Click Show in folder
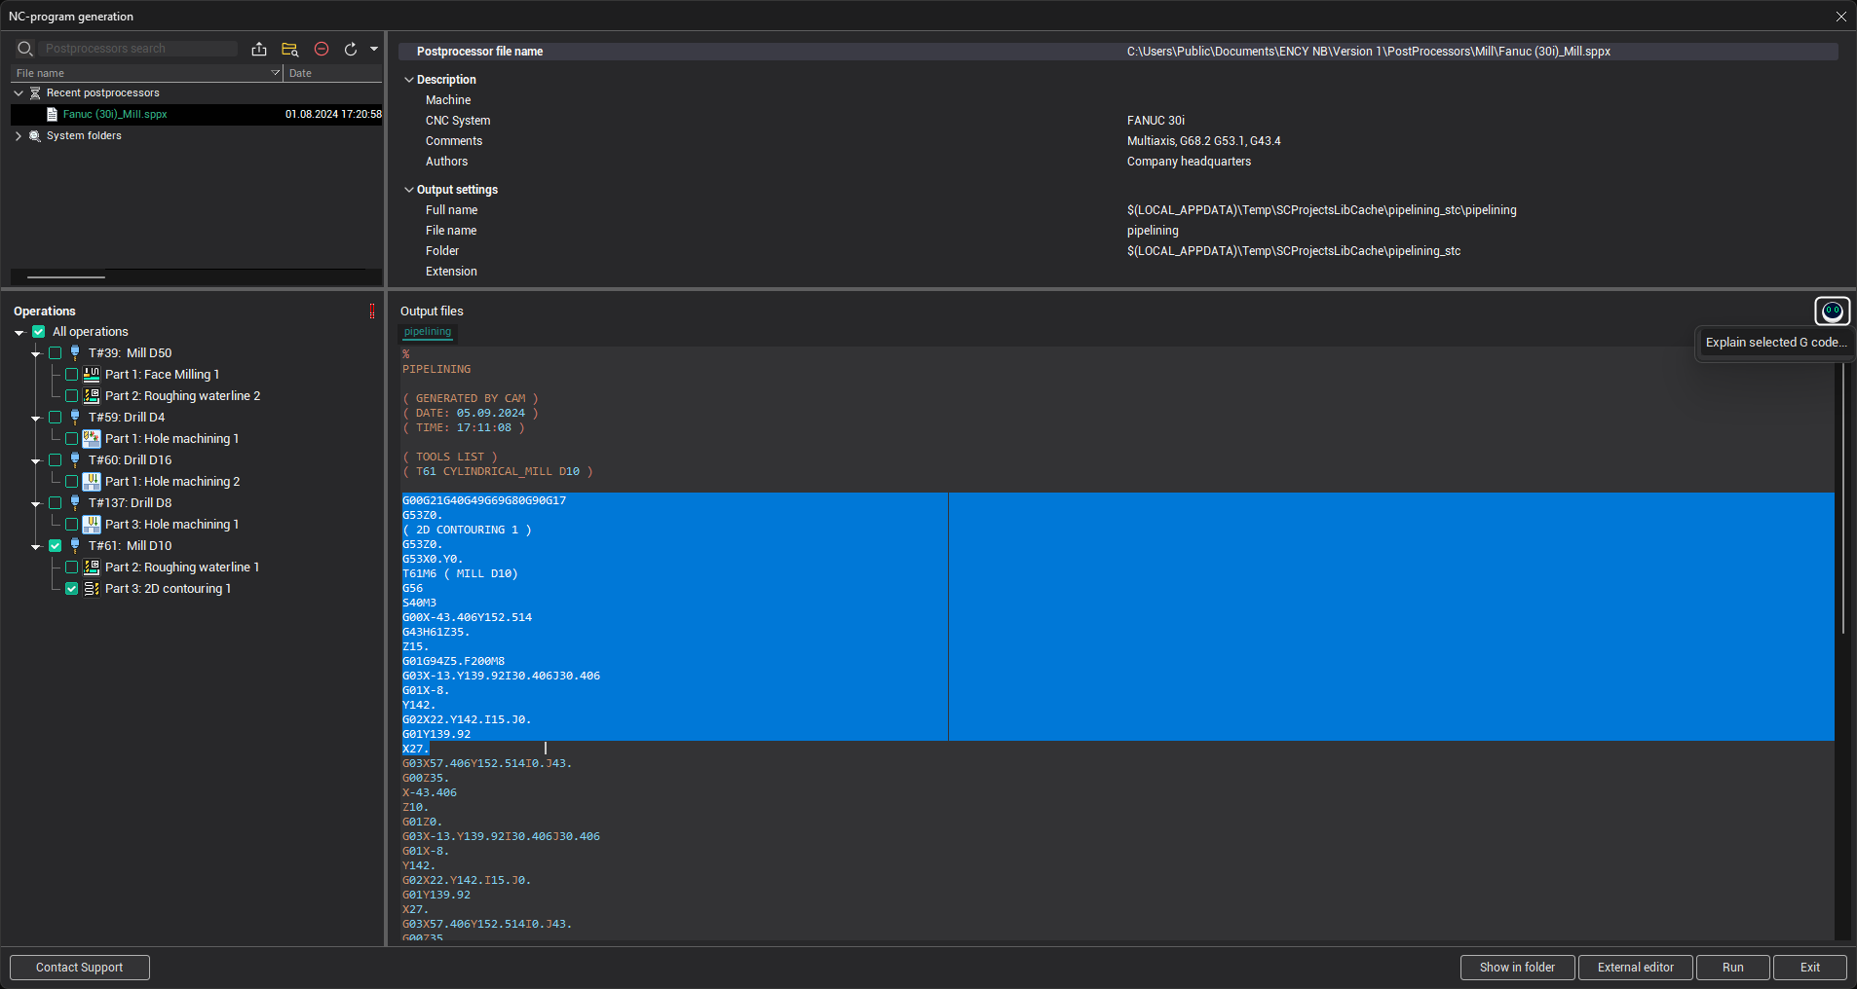 (x=1517, y=967)
